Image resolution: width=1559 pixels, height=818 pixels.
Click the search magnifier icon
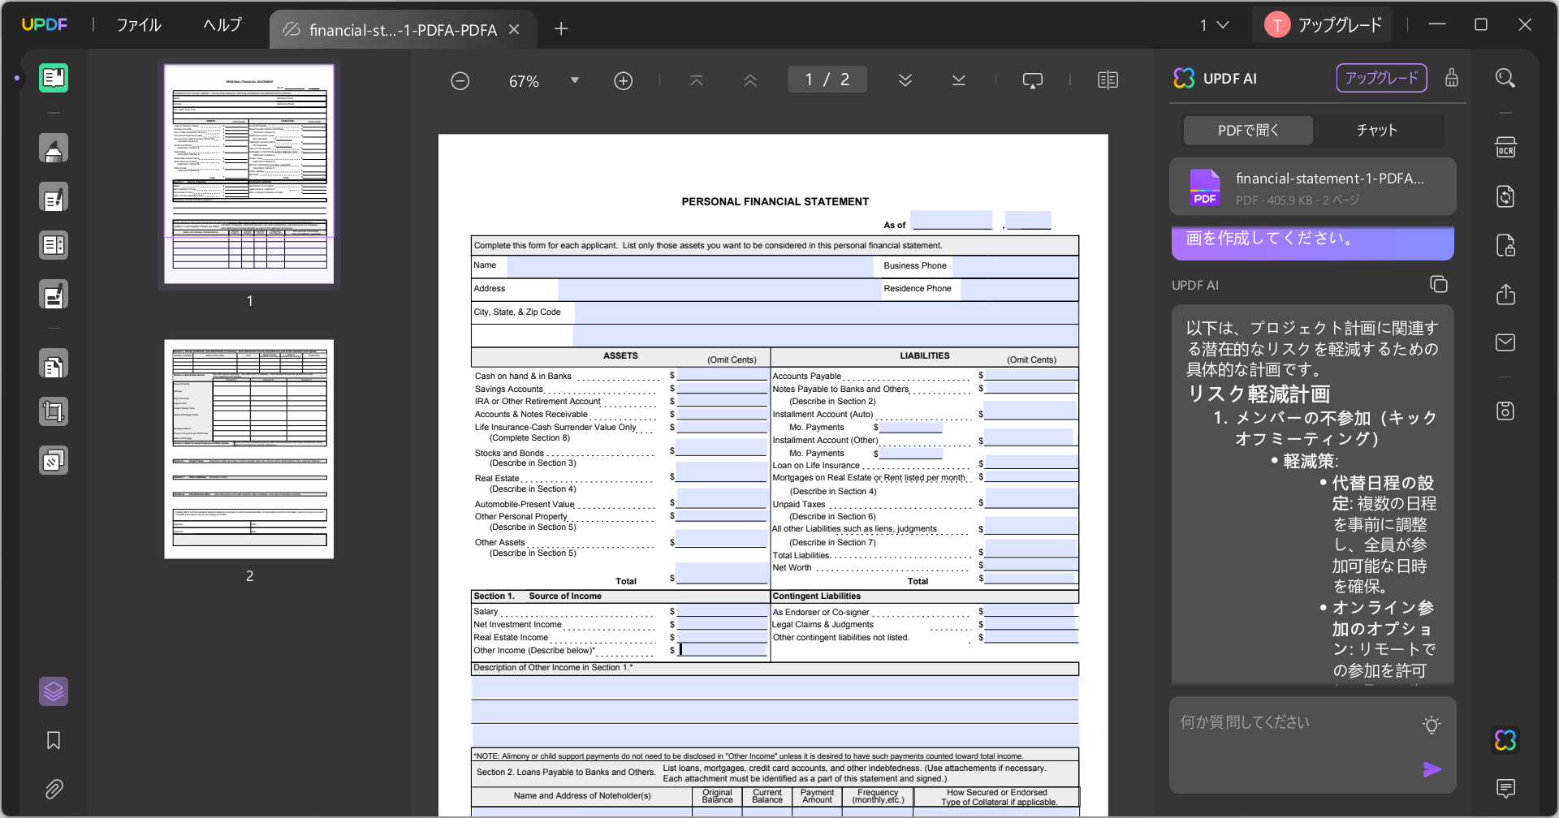[1505, 79]
